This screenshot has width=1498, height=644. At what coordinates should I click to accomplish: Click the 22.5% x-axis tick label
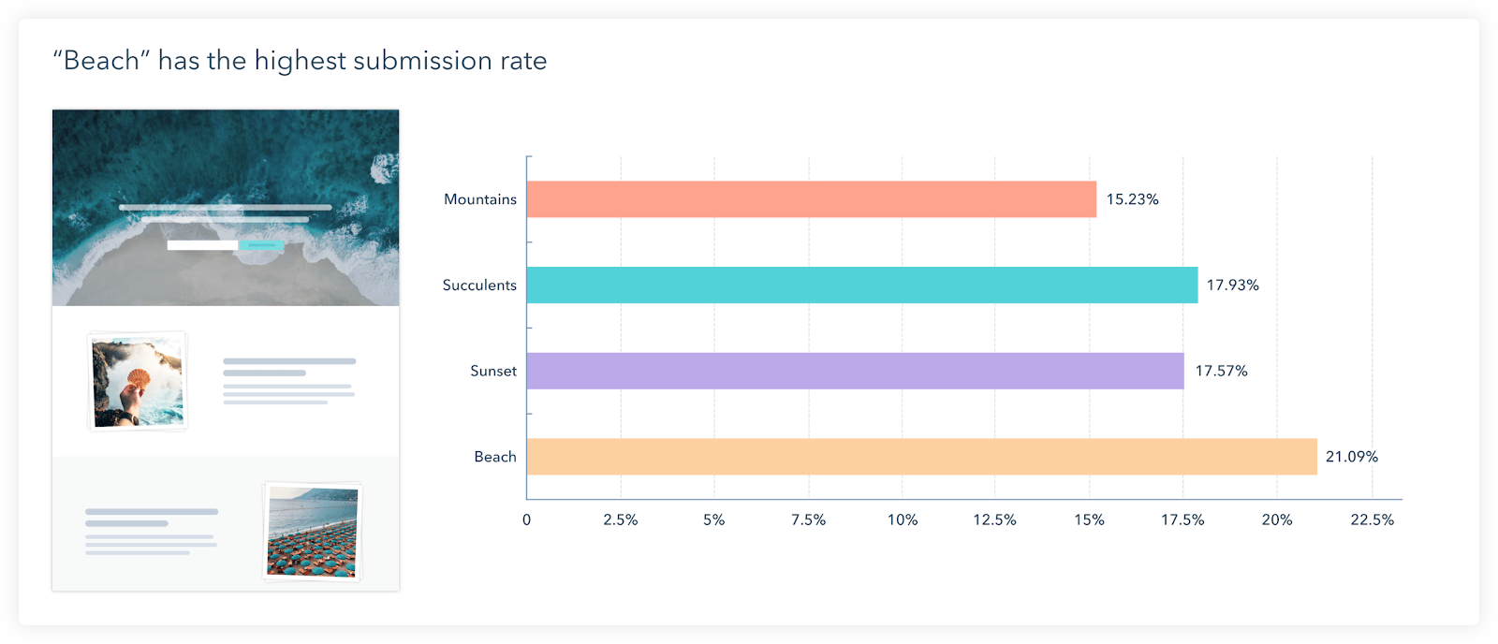click(1372, 520)
